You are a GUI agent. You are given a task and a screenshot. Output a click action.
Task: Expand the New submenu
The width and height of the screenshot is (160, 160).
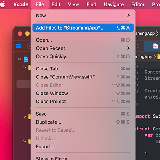point(83,16)
